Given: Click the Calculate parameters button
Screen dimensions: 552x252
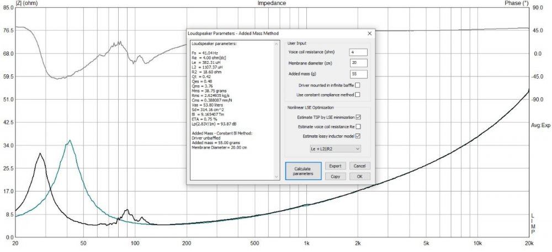Looking at the screenshot, I should point(303,171).
